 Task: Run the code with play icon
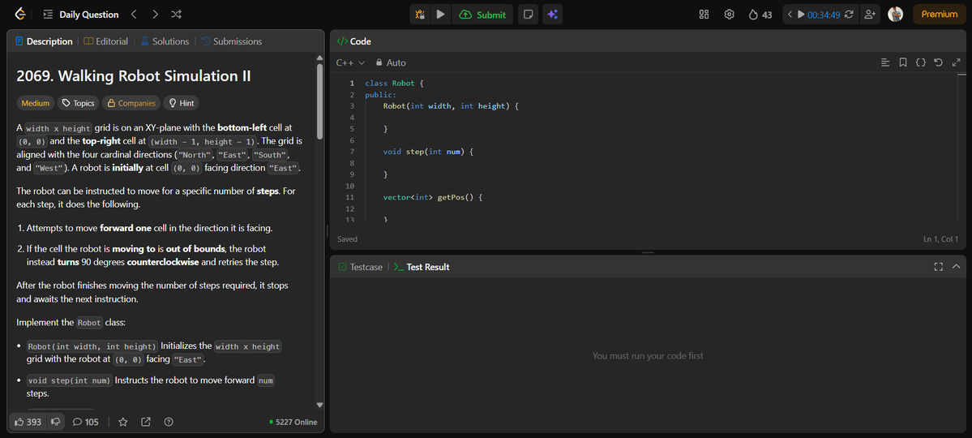coord(440,15)
